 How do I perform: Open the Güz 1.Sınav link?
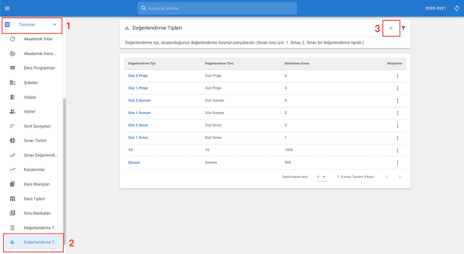pyautogui.click(x=138, y=138)
